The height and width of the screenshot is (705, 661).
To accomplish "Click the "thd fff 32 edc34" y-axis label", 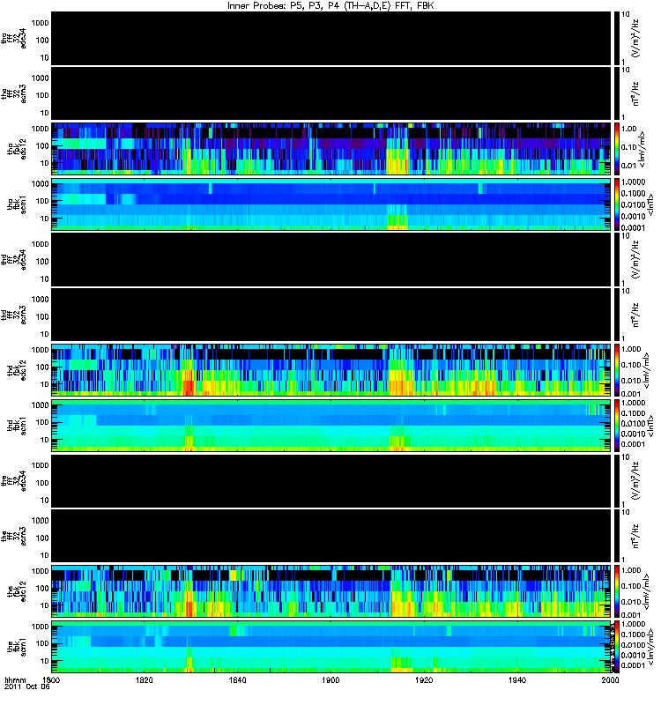I will click(14, 259).
